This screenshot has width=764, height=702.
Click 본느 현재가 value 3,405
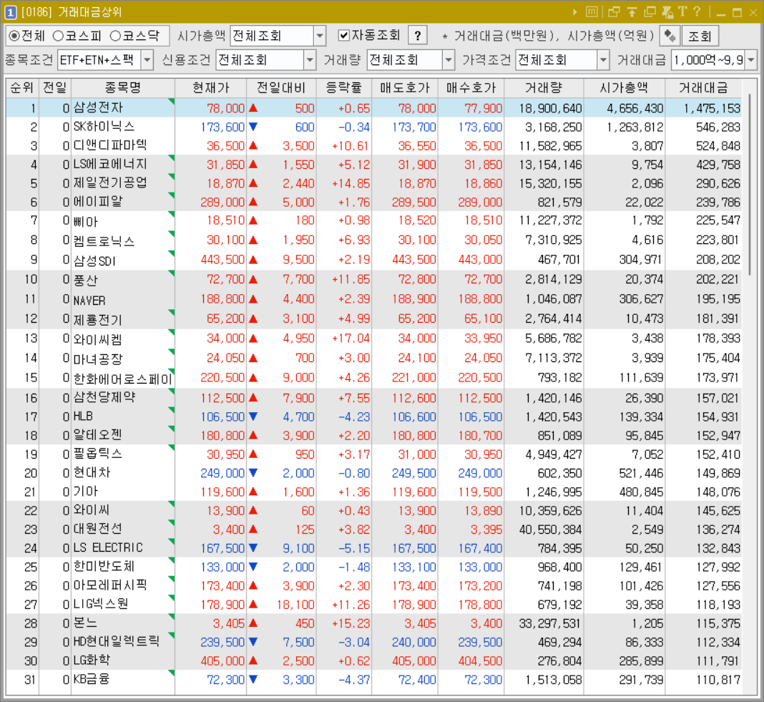[x=228, y=623]
